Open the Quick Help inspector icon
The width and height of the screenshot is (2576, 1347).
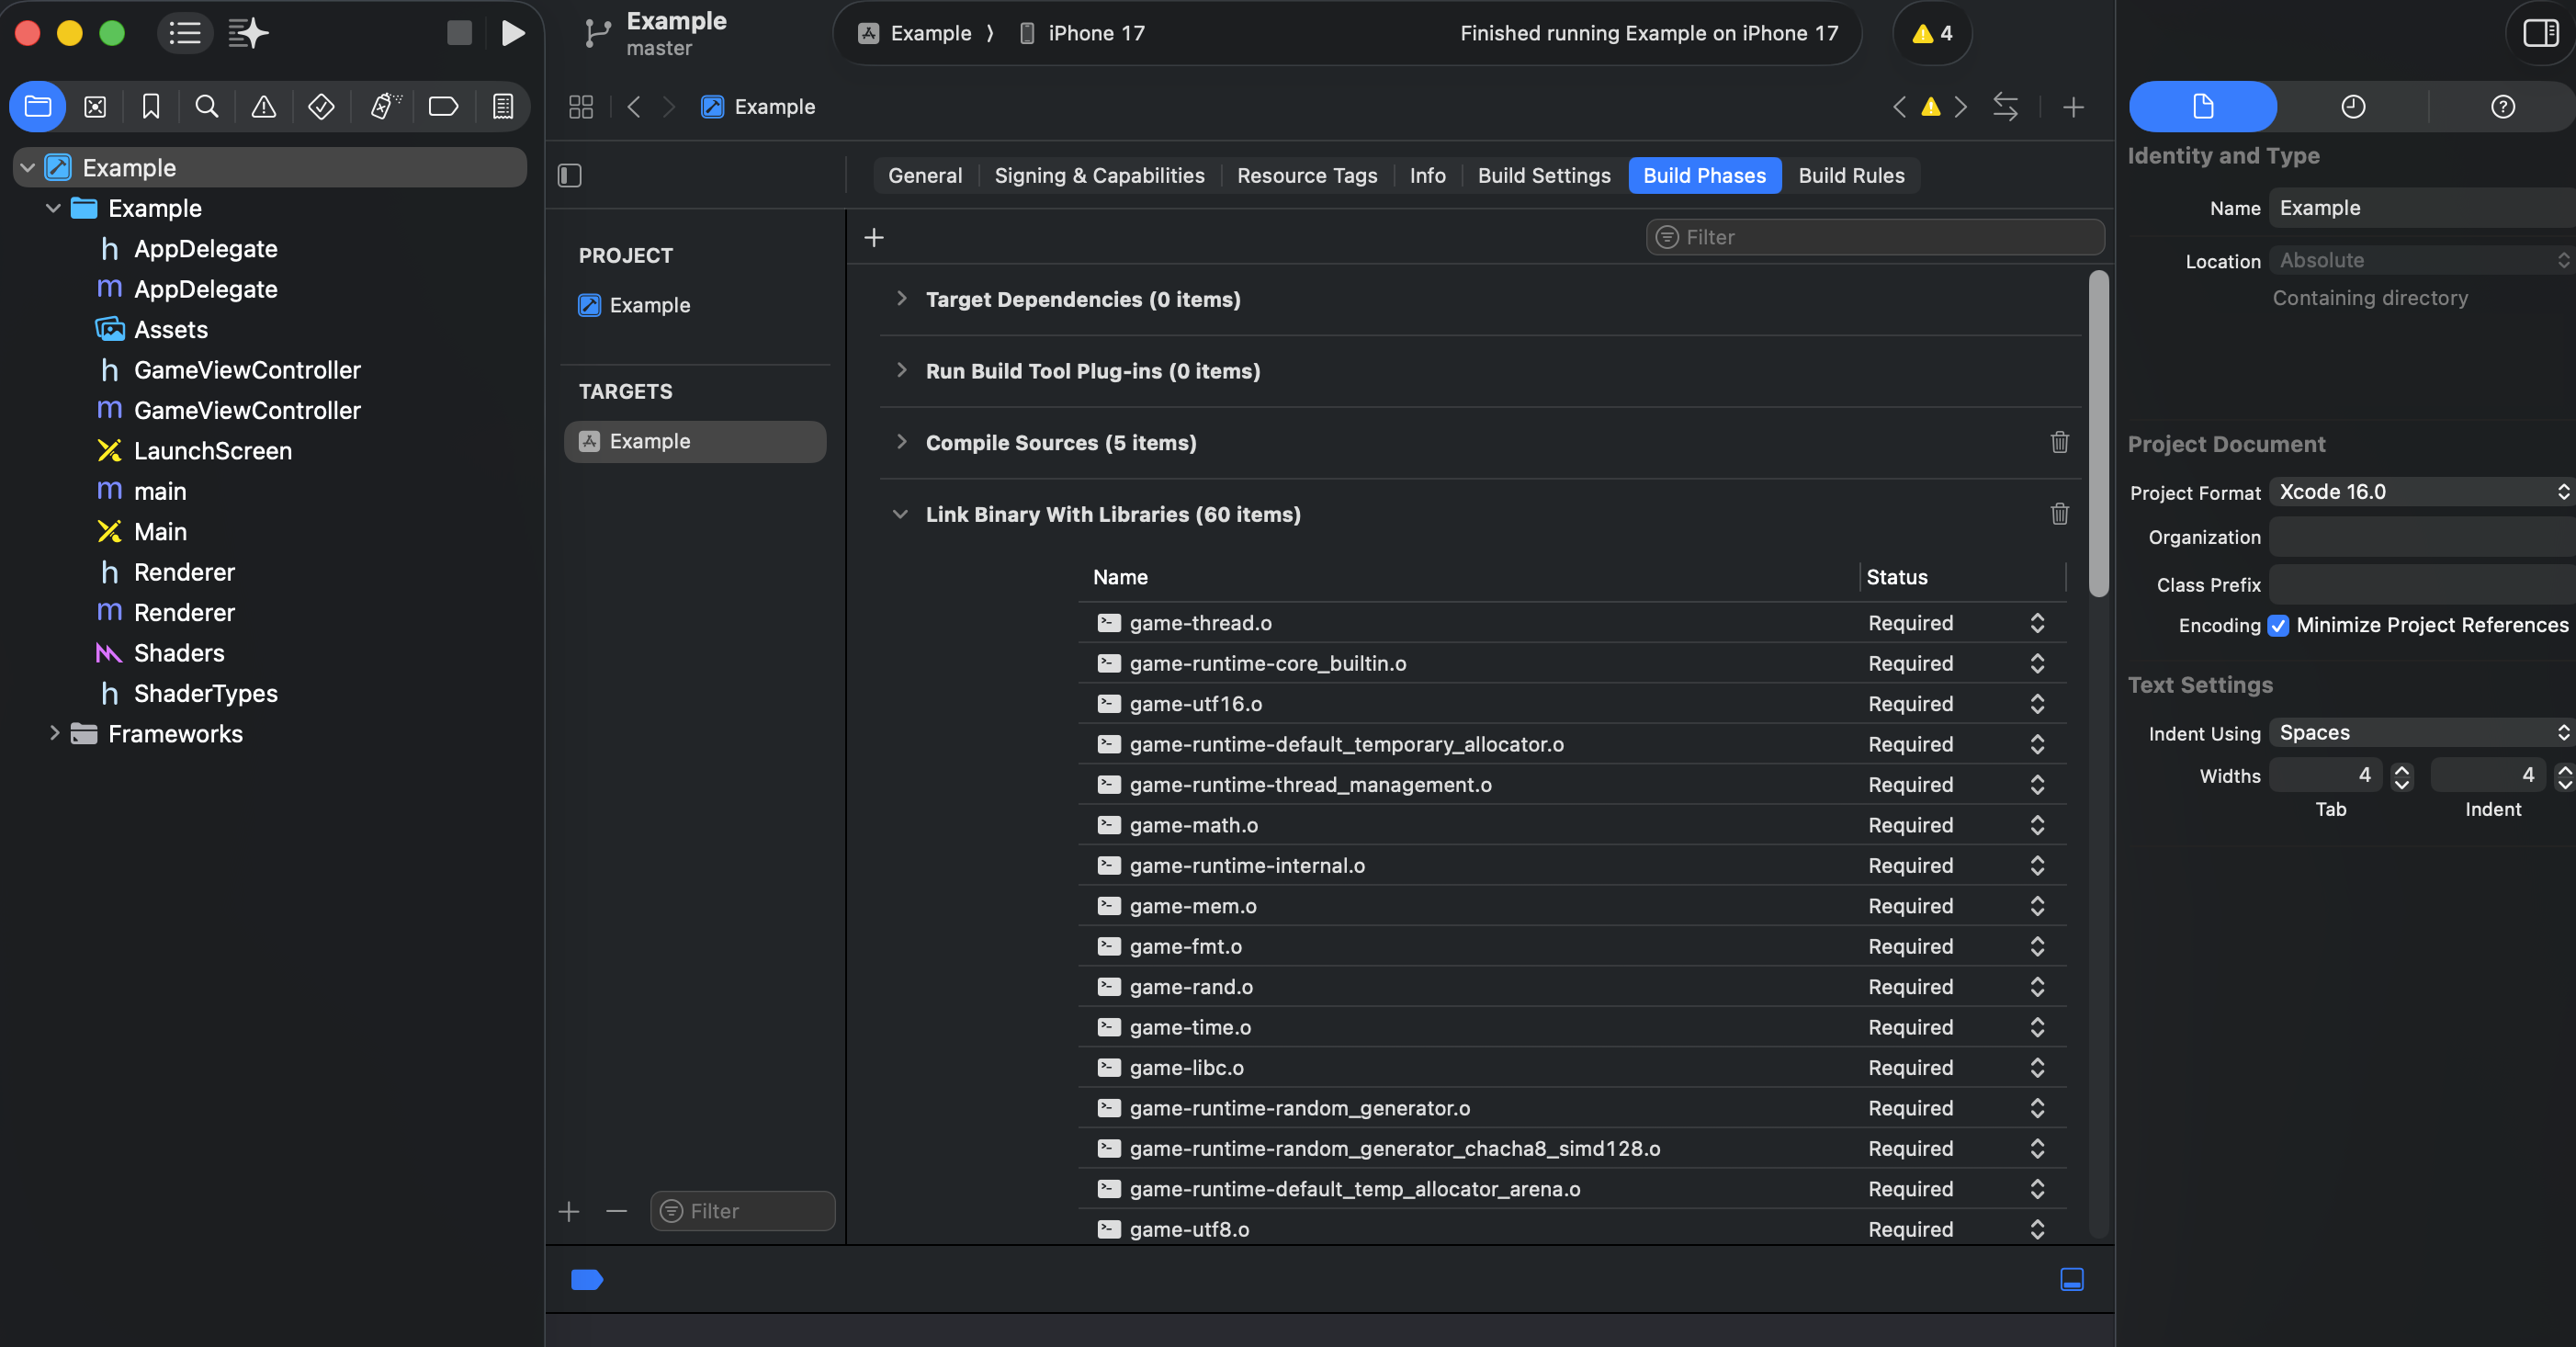click(x=2502, y=106)
